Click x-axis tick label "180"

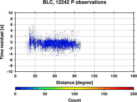pyautogui.click(x=134, y=76)
